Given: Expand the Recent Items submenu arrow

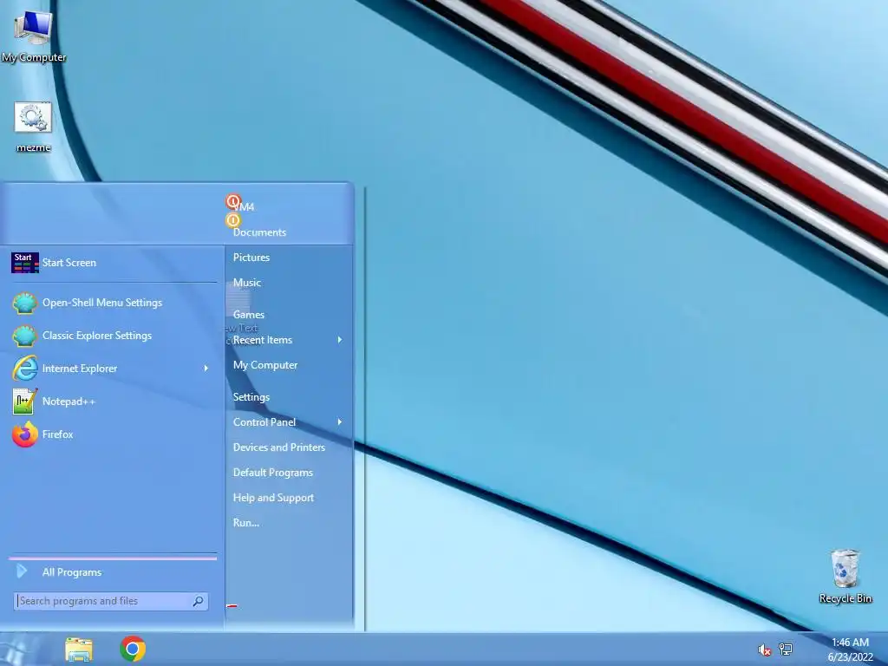Looking at the screenshot, I should [x=340, y=340].
